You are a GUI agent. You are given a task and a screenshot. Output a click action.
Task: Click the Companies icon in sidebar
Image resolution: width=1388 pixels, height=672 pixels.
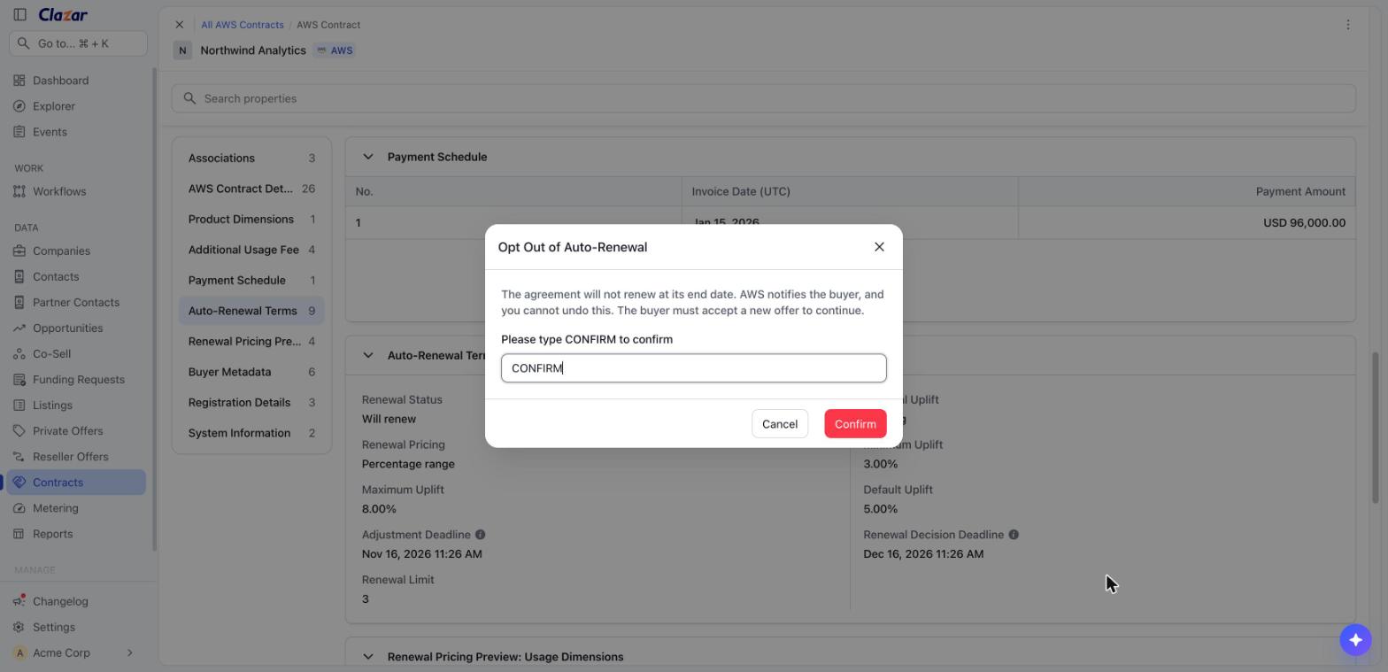[x=19, y=251]
